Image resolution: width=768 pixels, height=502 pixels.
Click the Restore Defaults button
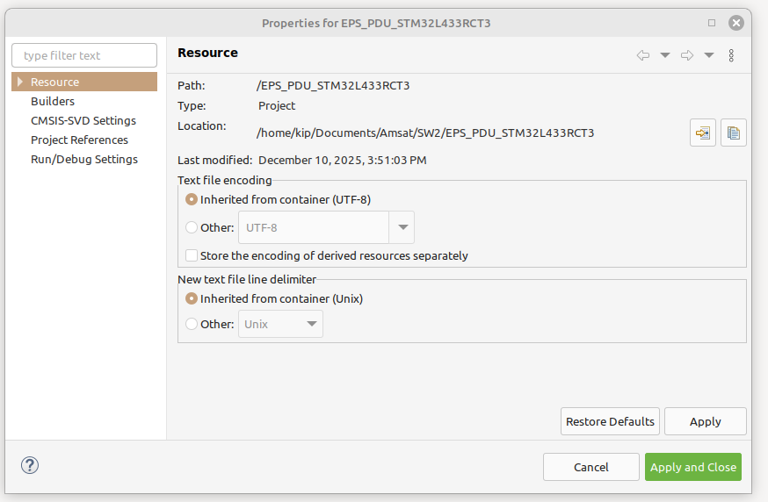click(x=610, y=421)
